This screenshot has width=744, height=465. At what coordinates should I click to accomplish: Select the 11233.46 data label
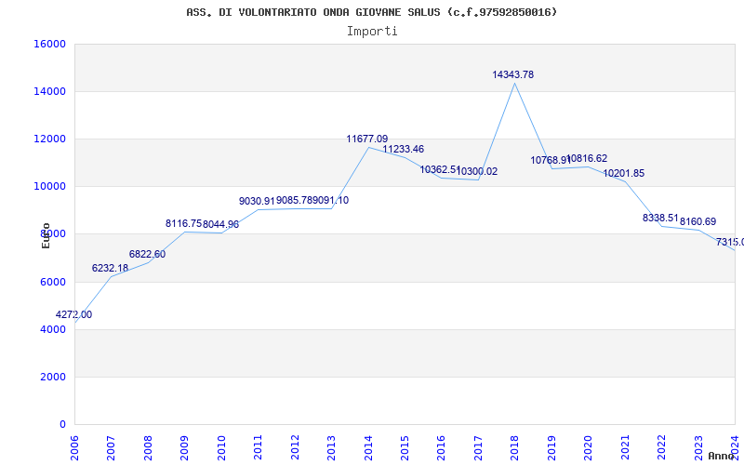pyautogui.click(x=404, y=149)
